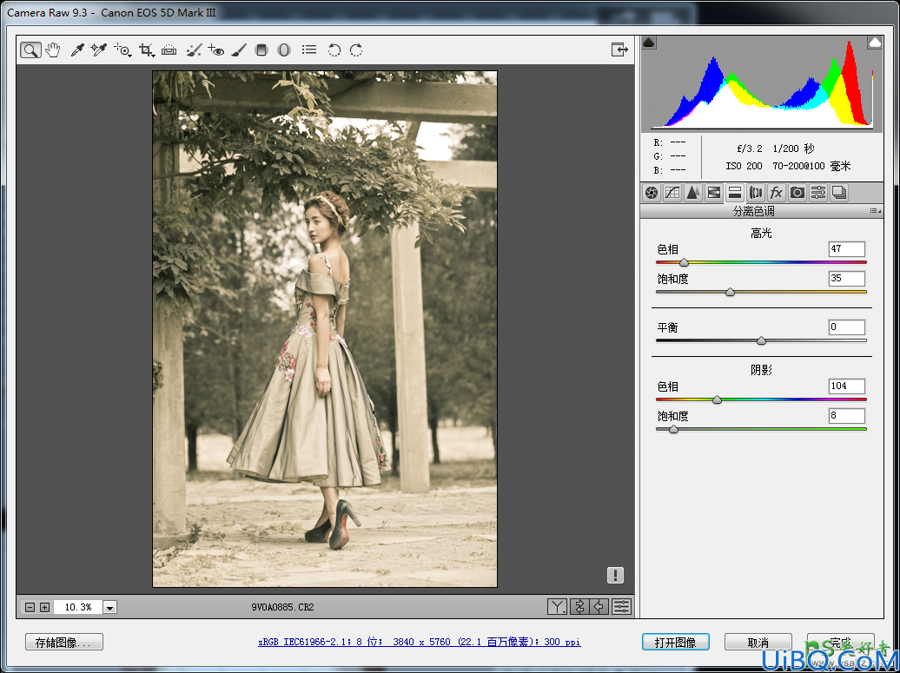
Task: Open the Detail panel tab
Action: tap(692, 193)
